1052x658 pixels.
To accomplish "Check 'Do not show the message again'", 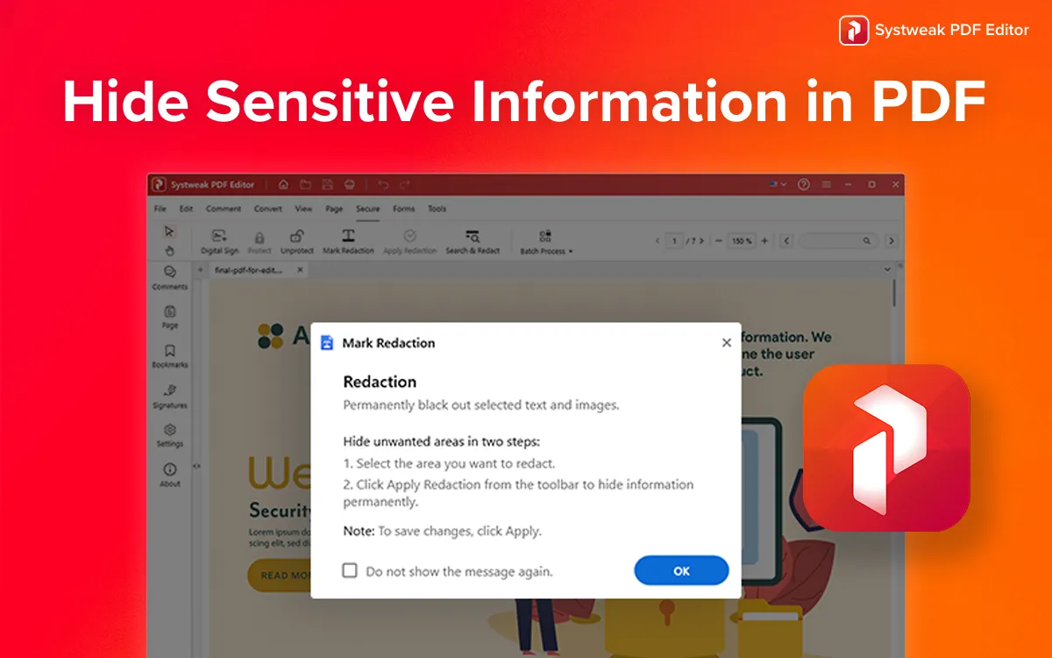I will [x=350, y=570].
